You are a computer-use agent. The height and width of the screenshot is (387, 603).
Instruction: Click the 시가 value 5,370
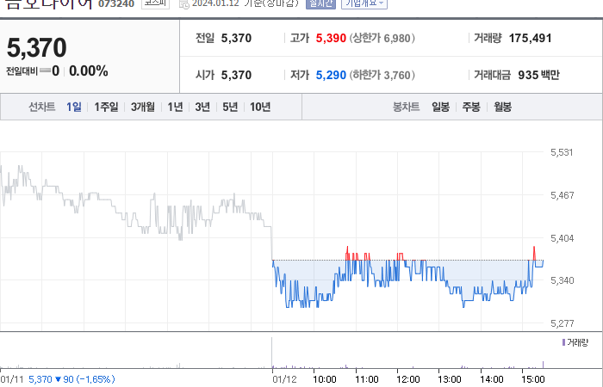(236, 75)
